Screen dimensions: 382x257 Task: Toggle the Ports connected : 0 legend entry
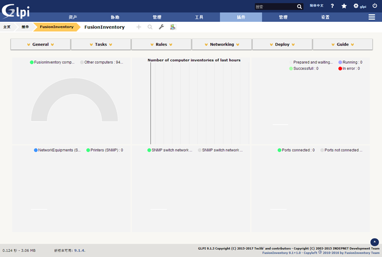[x=296, y=150]
